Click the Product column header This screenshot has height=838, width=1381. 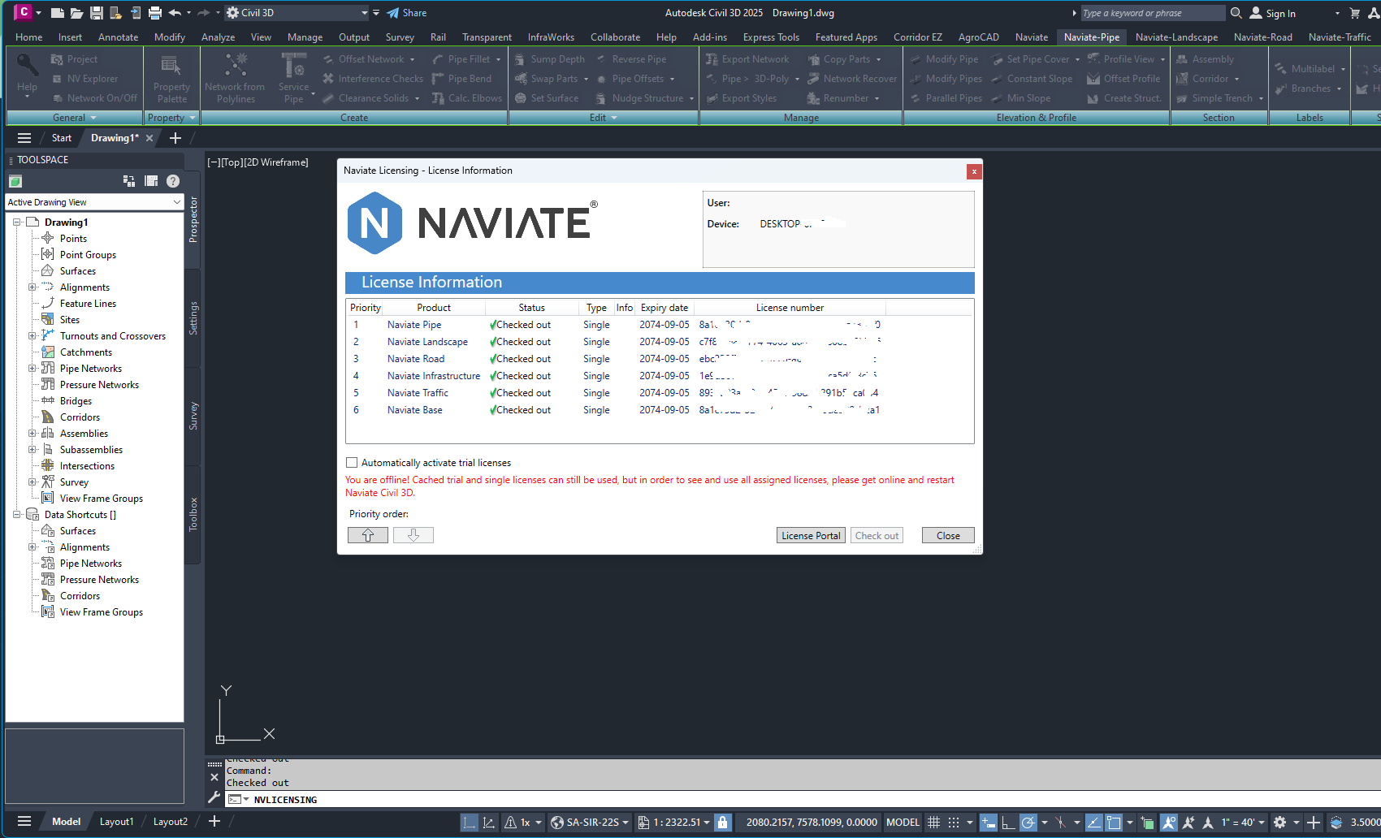434,308
